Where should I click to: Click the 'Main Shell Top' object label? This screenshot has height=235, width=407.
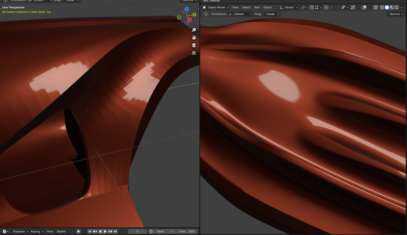(41, 12)
